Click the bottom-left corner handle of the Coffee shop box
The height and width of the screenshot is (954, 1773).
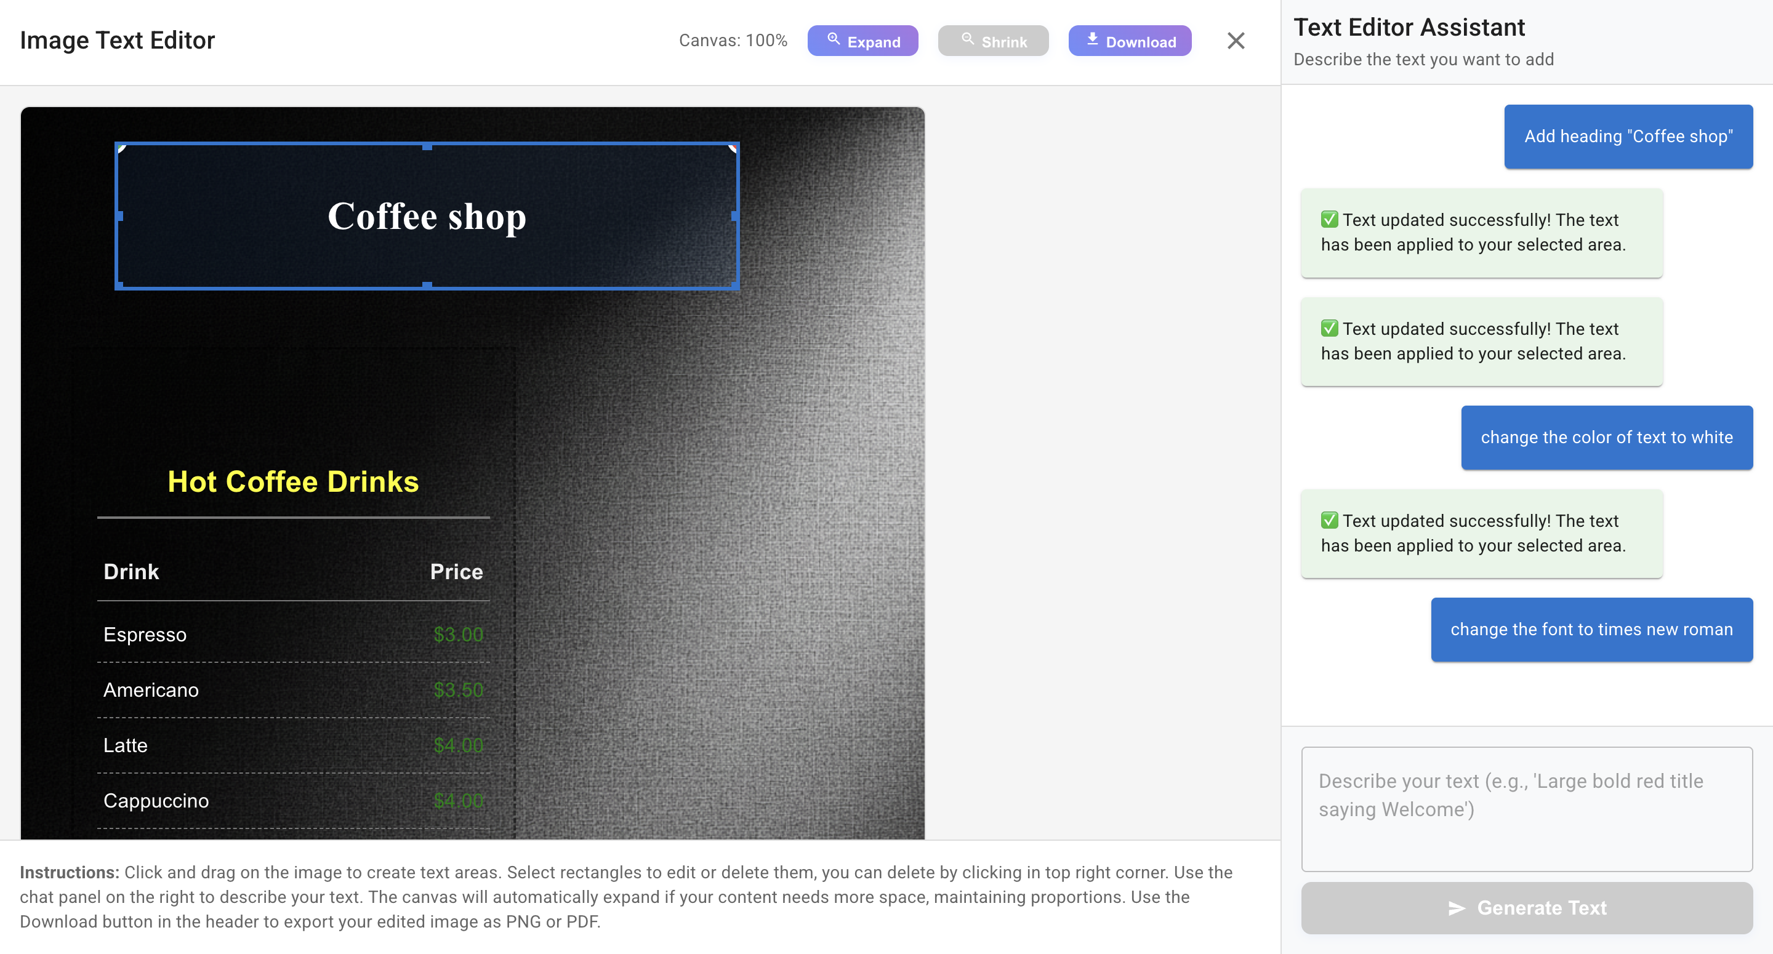(x=120, y=285)
